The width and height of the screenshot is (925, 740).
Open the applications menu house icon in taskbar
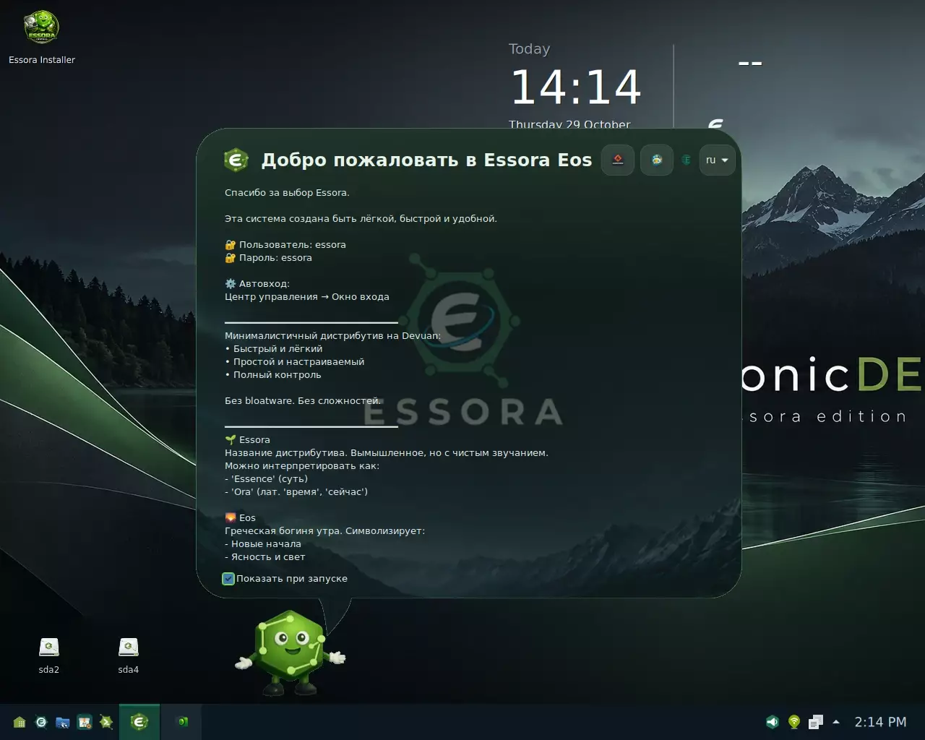coord(20,721)
